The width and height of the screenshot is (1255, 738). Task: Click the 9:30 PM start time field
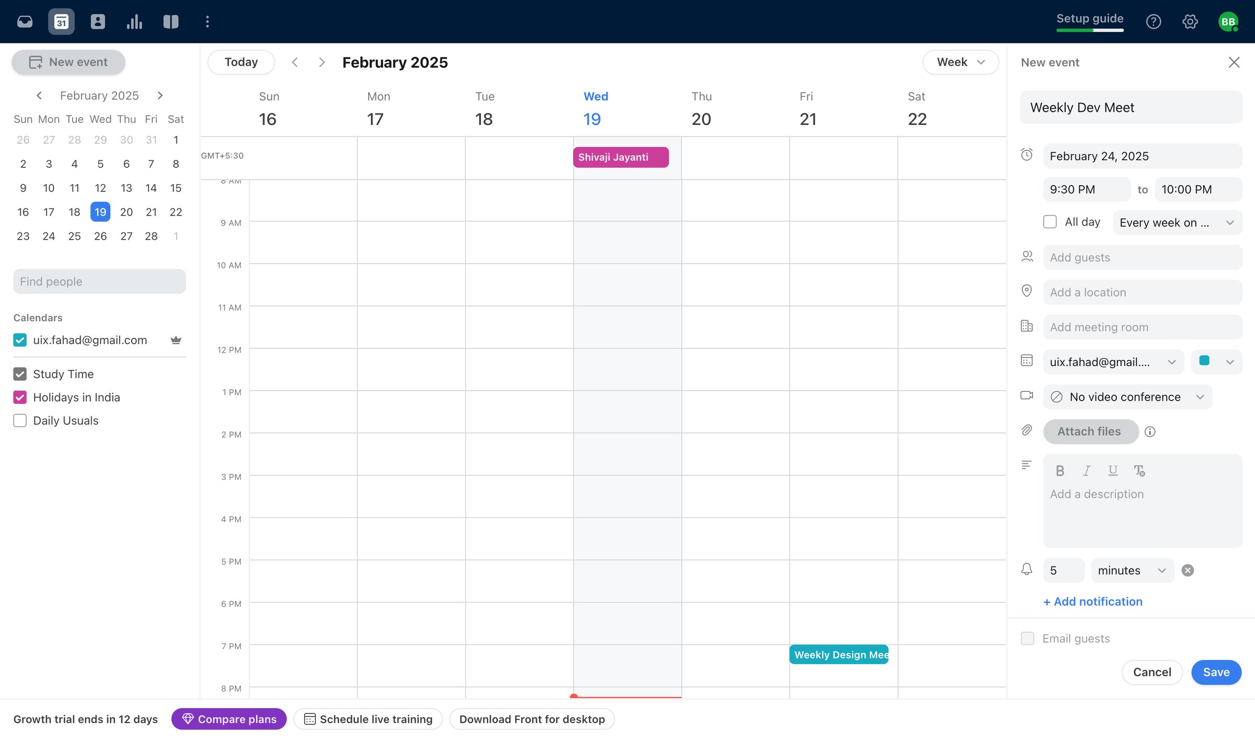pyautogui.click(x=1087, y=189)
